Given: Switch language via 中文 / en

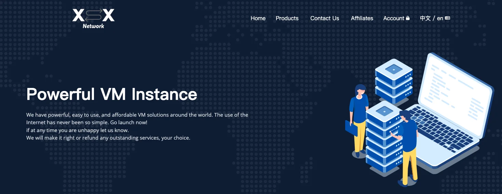Looking at the screenshot, I should pos(435,18).
